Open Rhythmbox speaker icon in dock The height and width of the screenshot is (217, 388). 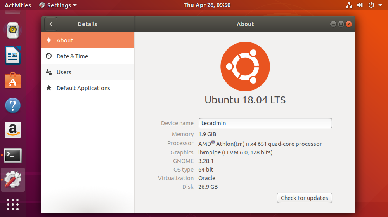click(13, 30)
